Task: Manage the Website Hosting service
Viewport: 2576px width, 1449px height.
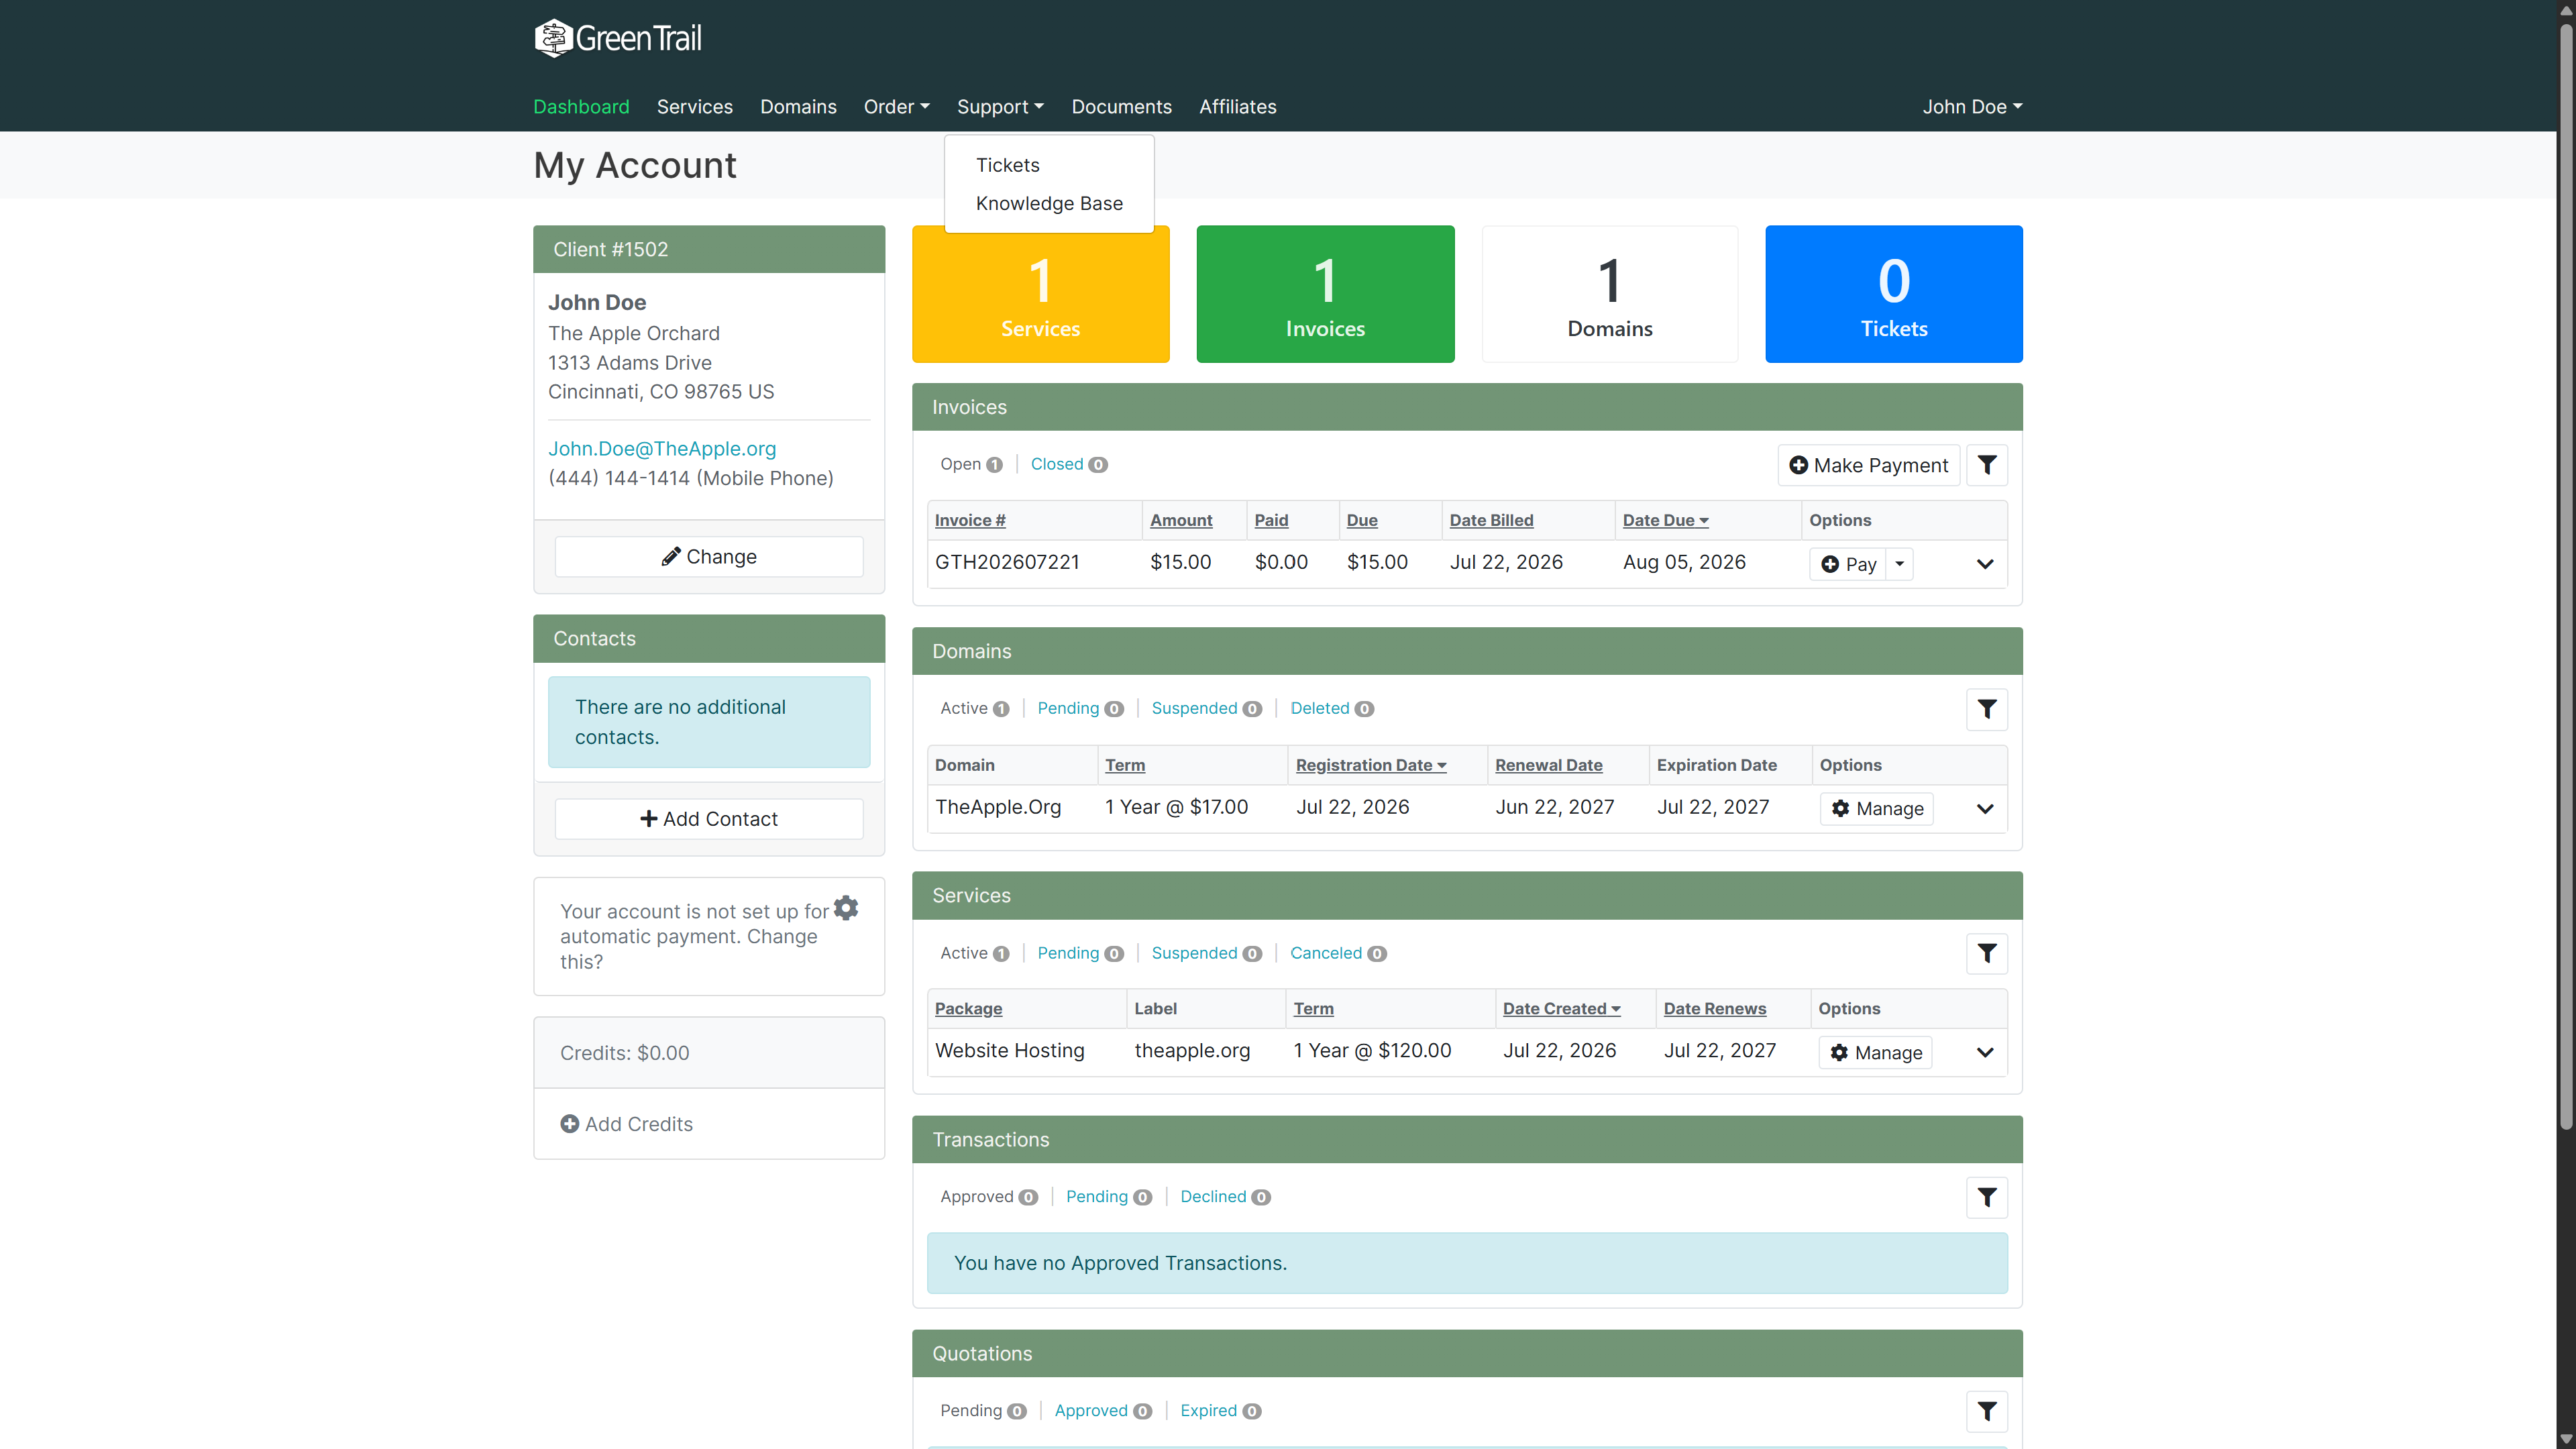Action: pos(1875,1053)
